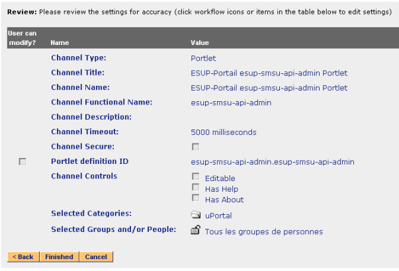Click the Channel Name label link
Viewport: 399px width, 271px height.
[80, 87]
